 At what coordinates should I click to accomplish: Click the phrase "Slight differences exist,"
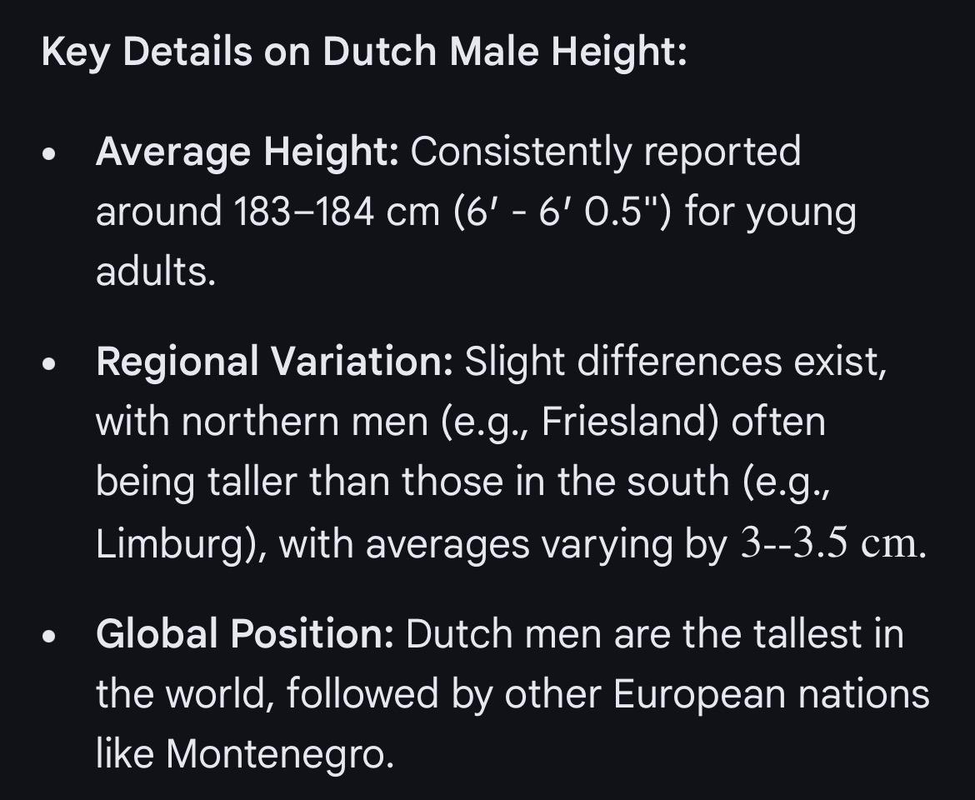point(675,362)
